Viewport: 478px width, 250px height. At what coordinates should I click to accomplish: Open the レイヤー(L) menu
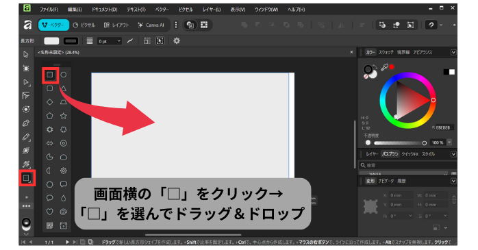pos(212,10)
